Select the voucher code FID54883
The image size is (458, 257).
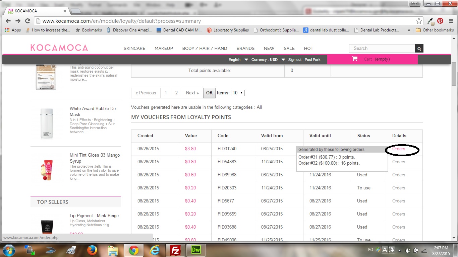pos(227,162)
